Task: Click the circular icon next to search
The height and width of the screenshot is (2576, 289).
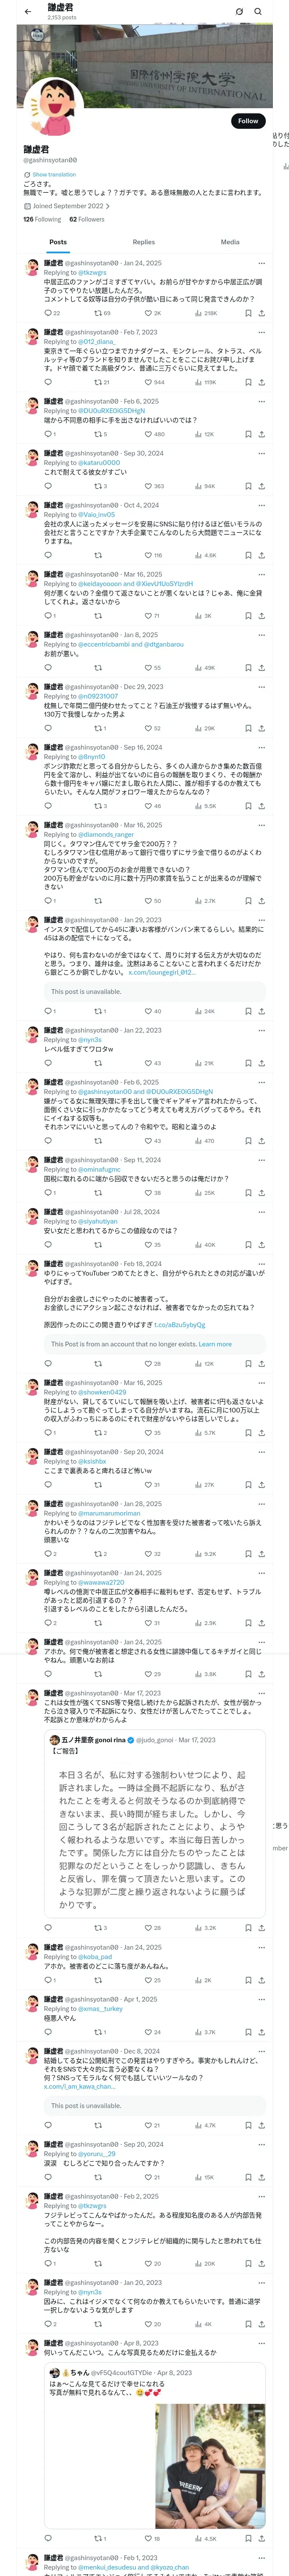Action: tap(239, 11)
